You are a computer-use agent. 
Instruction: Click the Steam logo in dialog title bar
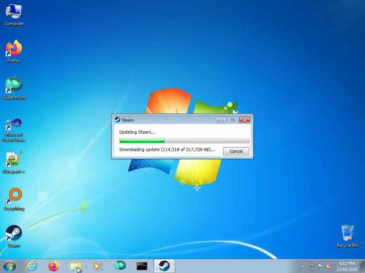tap(117, 120)
